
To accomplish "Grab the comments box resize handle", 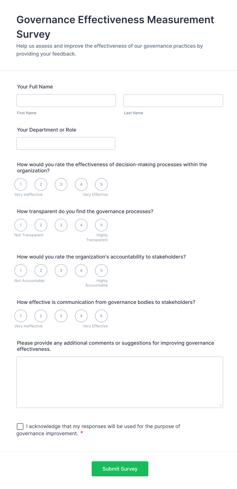I will click(220, 405).
